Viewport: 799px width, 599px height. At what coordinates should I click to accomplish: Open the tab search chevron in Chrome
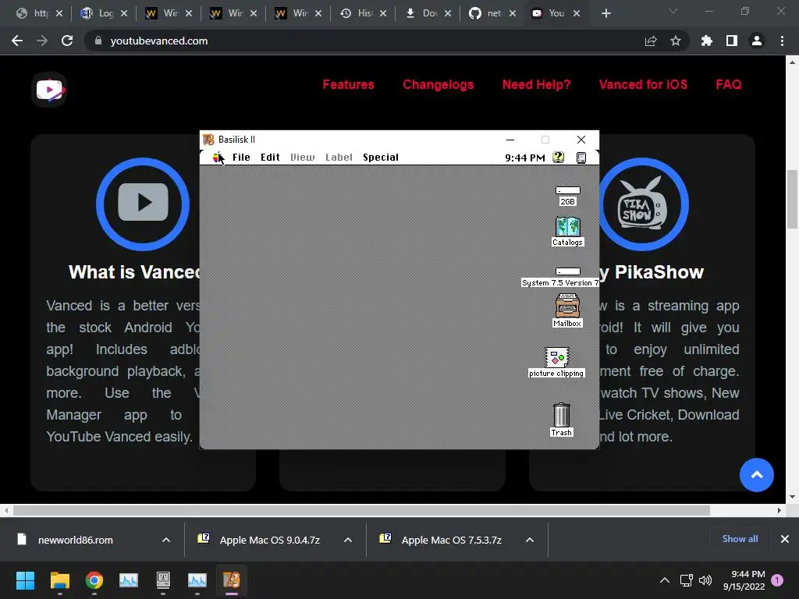pyautogui.click(x=673, y=11)
